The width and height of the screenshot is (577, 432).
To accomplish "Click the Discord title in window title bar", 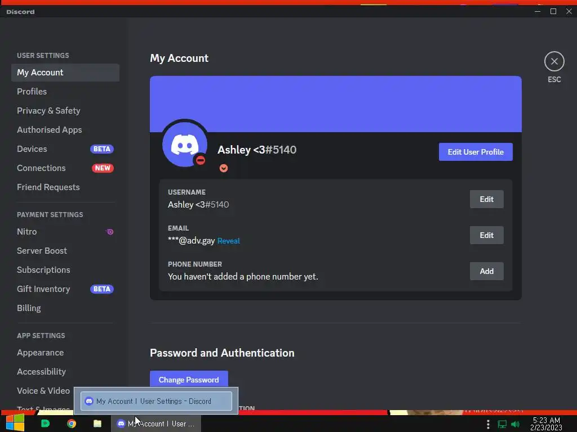I will [x=21, y=12].
